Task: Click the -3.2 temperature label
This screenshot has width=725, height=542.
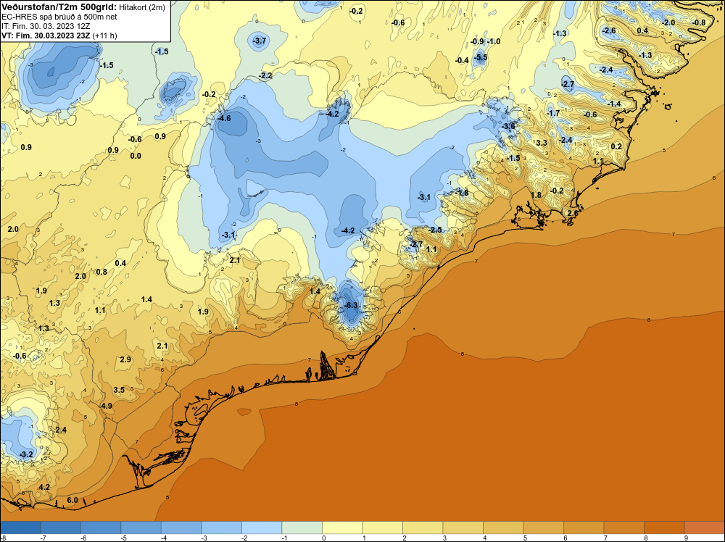Action: [x=26, y=454]
